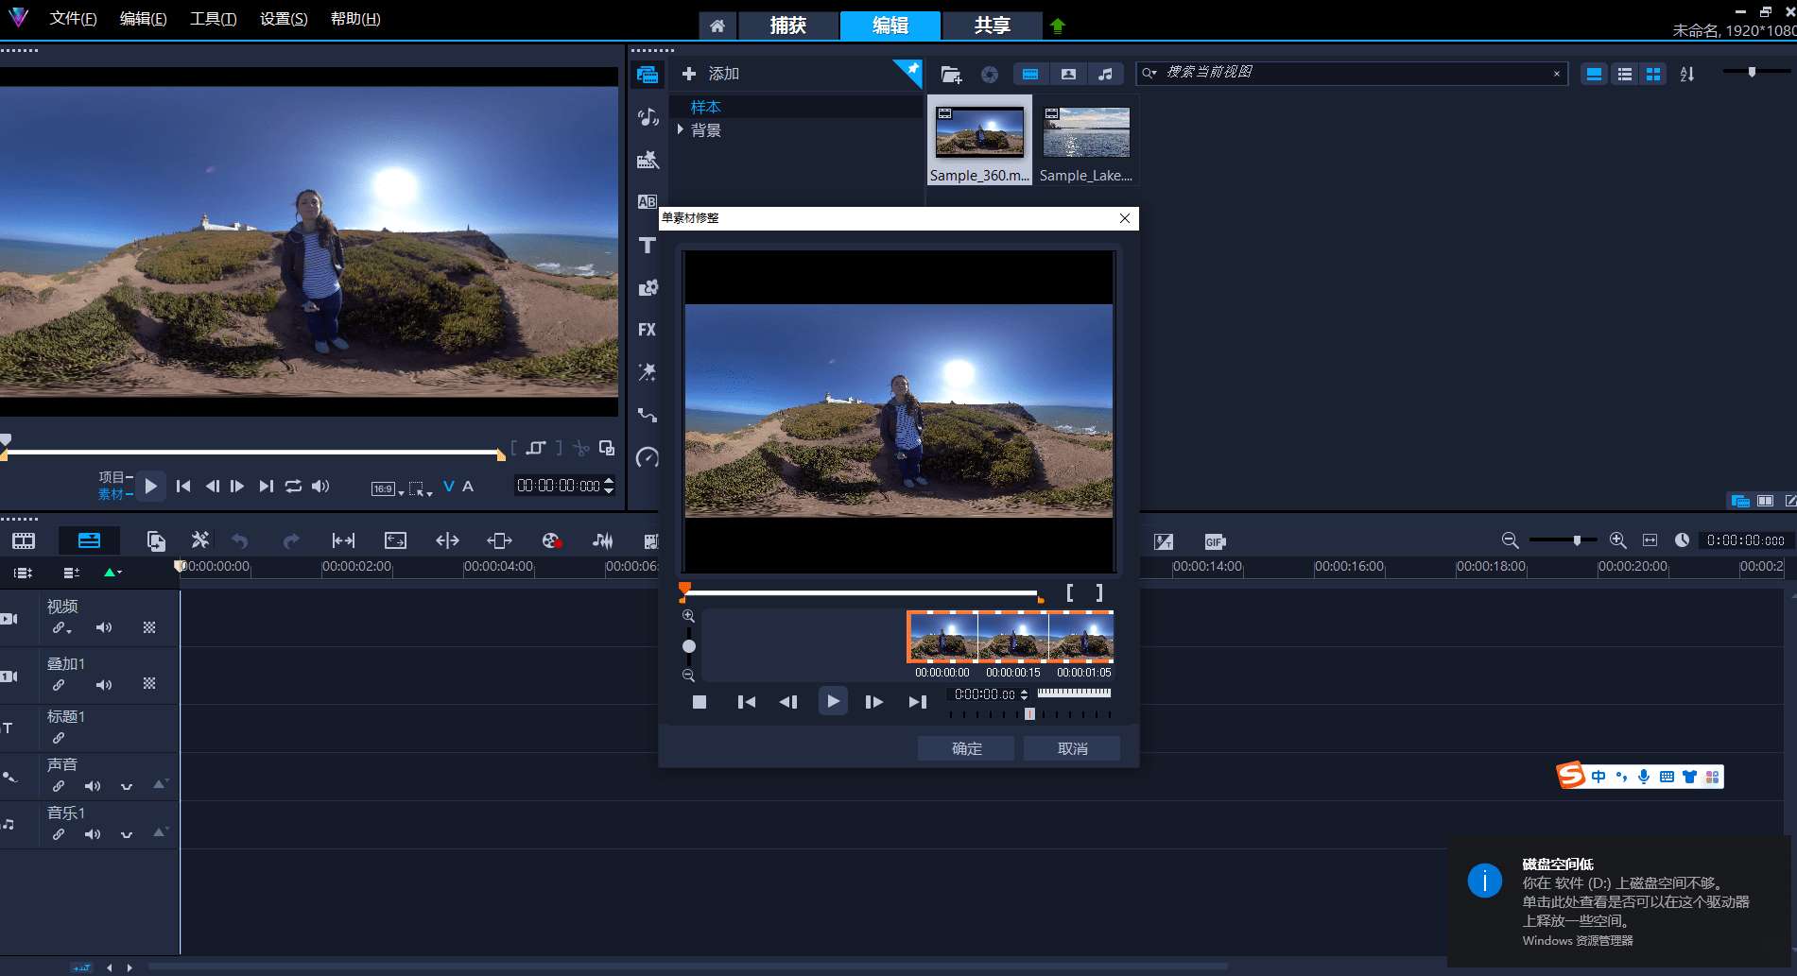The width and height of the screenshot is (1797, 976).
Task: Stop playback in the trim dialog
Action: pos(700,702)
